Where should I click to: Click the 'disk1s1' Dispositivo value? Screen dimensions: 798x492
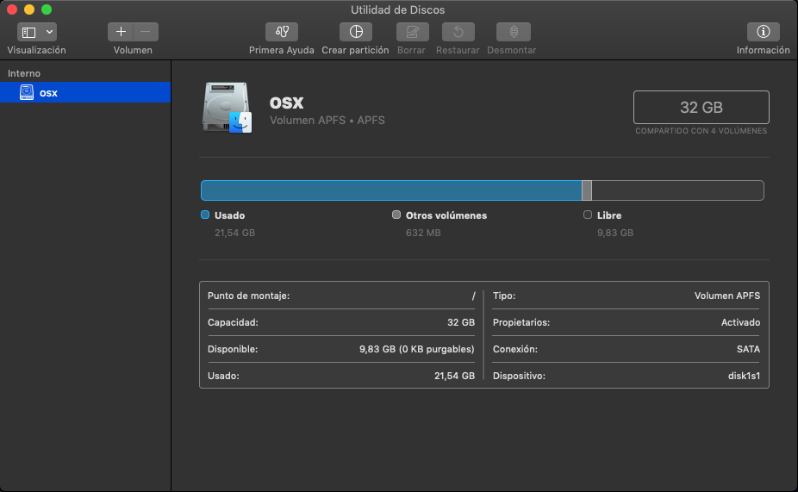pyautogui.click(x=744, y=376)
